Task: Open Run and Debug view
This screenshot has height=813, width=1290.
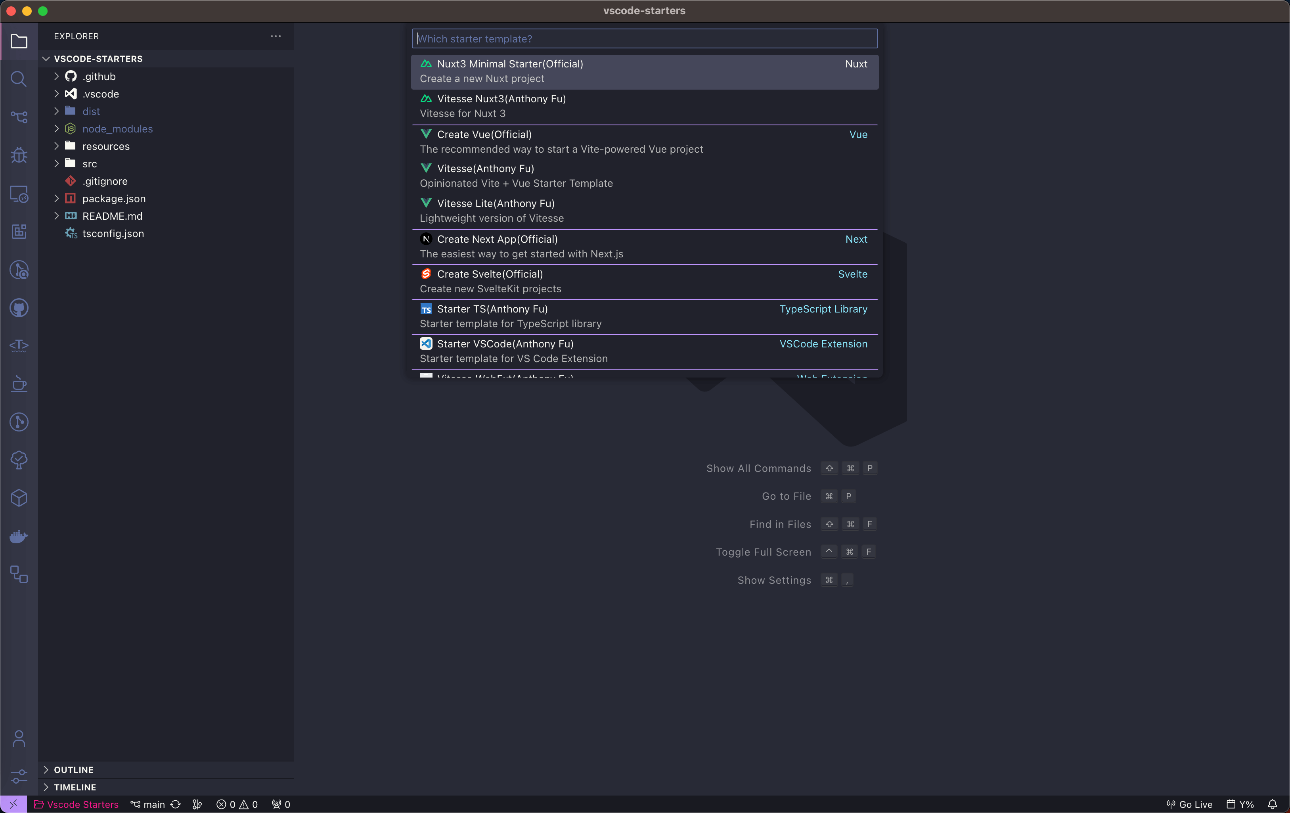Action: click(19, 155)
